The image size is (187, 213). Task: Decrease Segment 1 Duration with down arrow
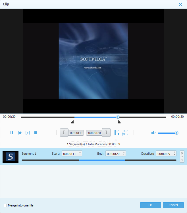[x=174, y=155]
